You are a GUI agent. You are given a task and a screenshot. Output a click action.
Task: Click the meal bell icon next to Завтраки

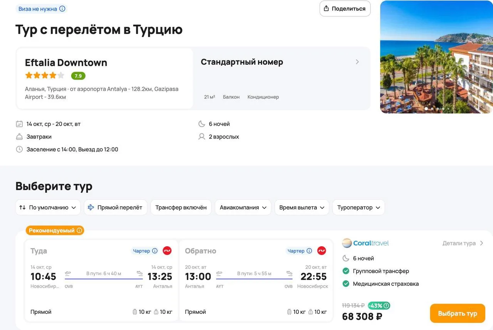[19, 137]
